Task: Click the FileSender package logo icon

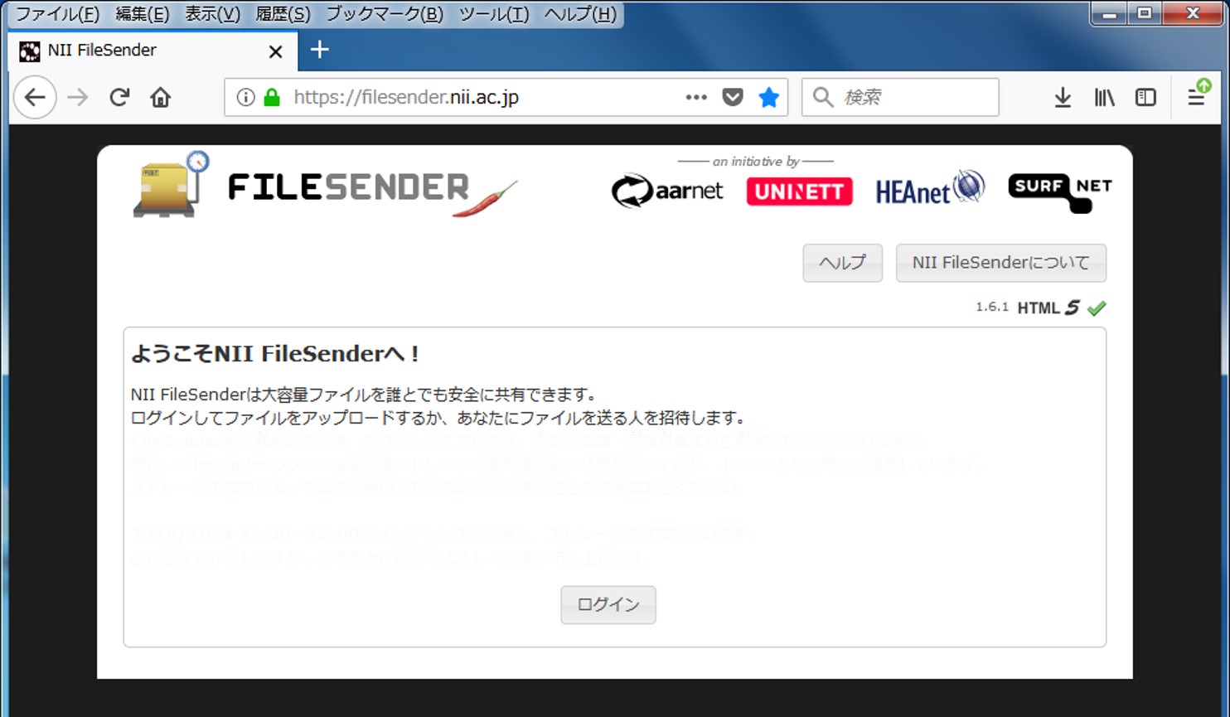Action: click(x=171, y=185)
